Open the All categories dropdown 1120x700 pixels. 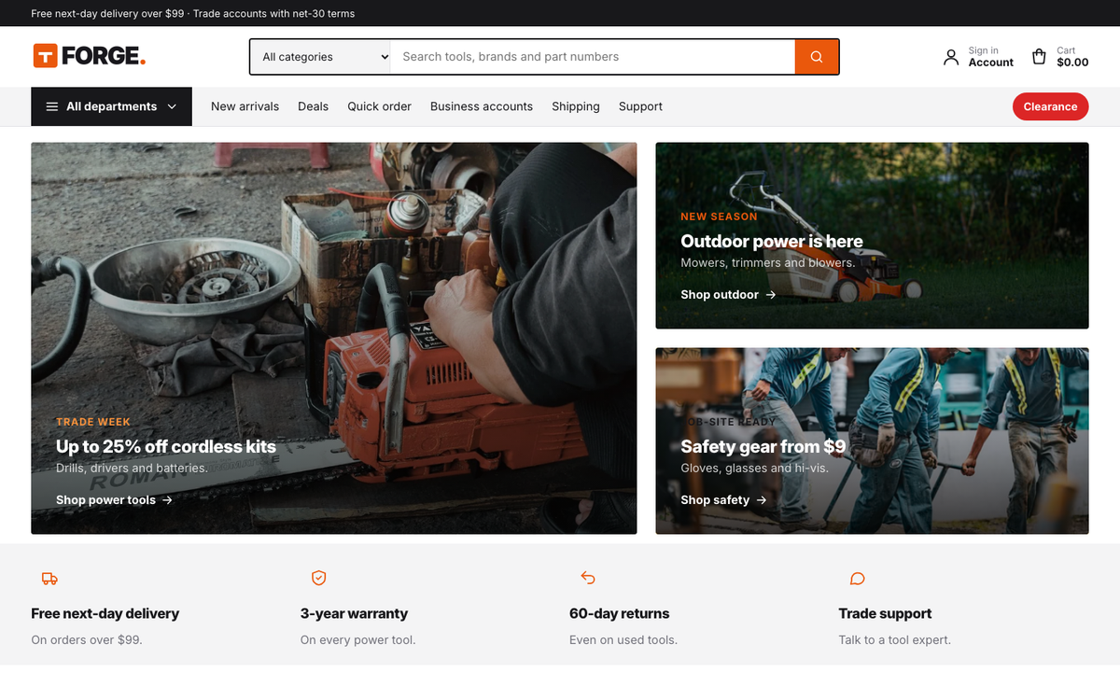pos(320,57)
